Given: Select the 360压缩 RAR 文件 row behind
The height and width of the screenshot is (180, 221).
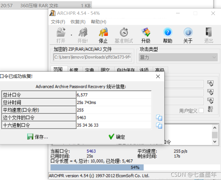Looking at the screenshot, I should [x=46, y=5].
